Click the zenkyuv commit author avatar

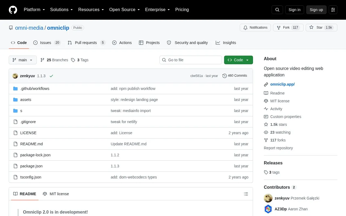click(x=15, y=76)
